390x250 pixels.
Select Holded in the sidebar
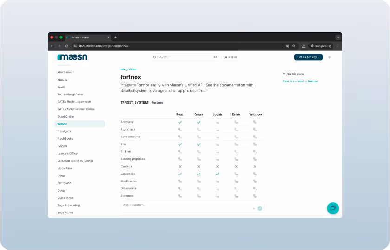(62, 146)
